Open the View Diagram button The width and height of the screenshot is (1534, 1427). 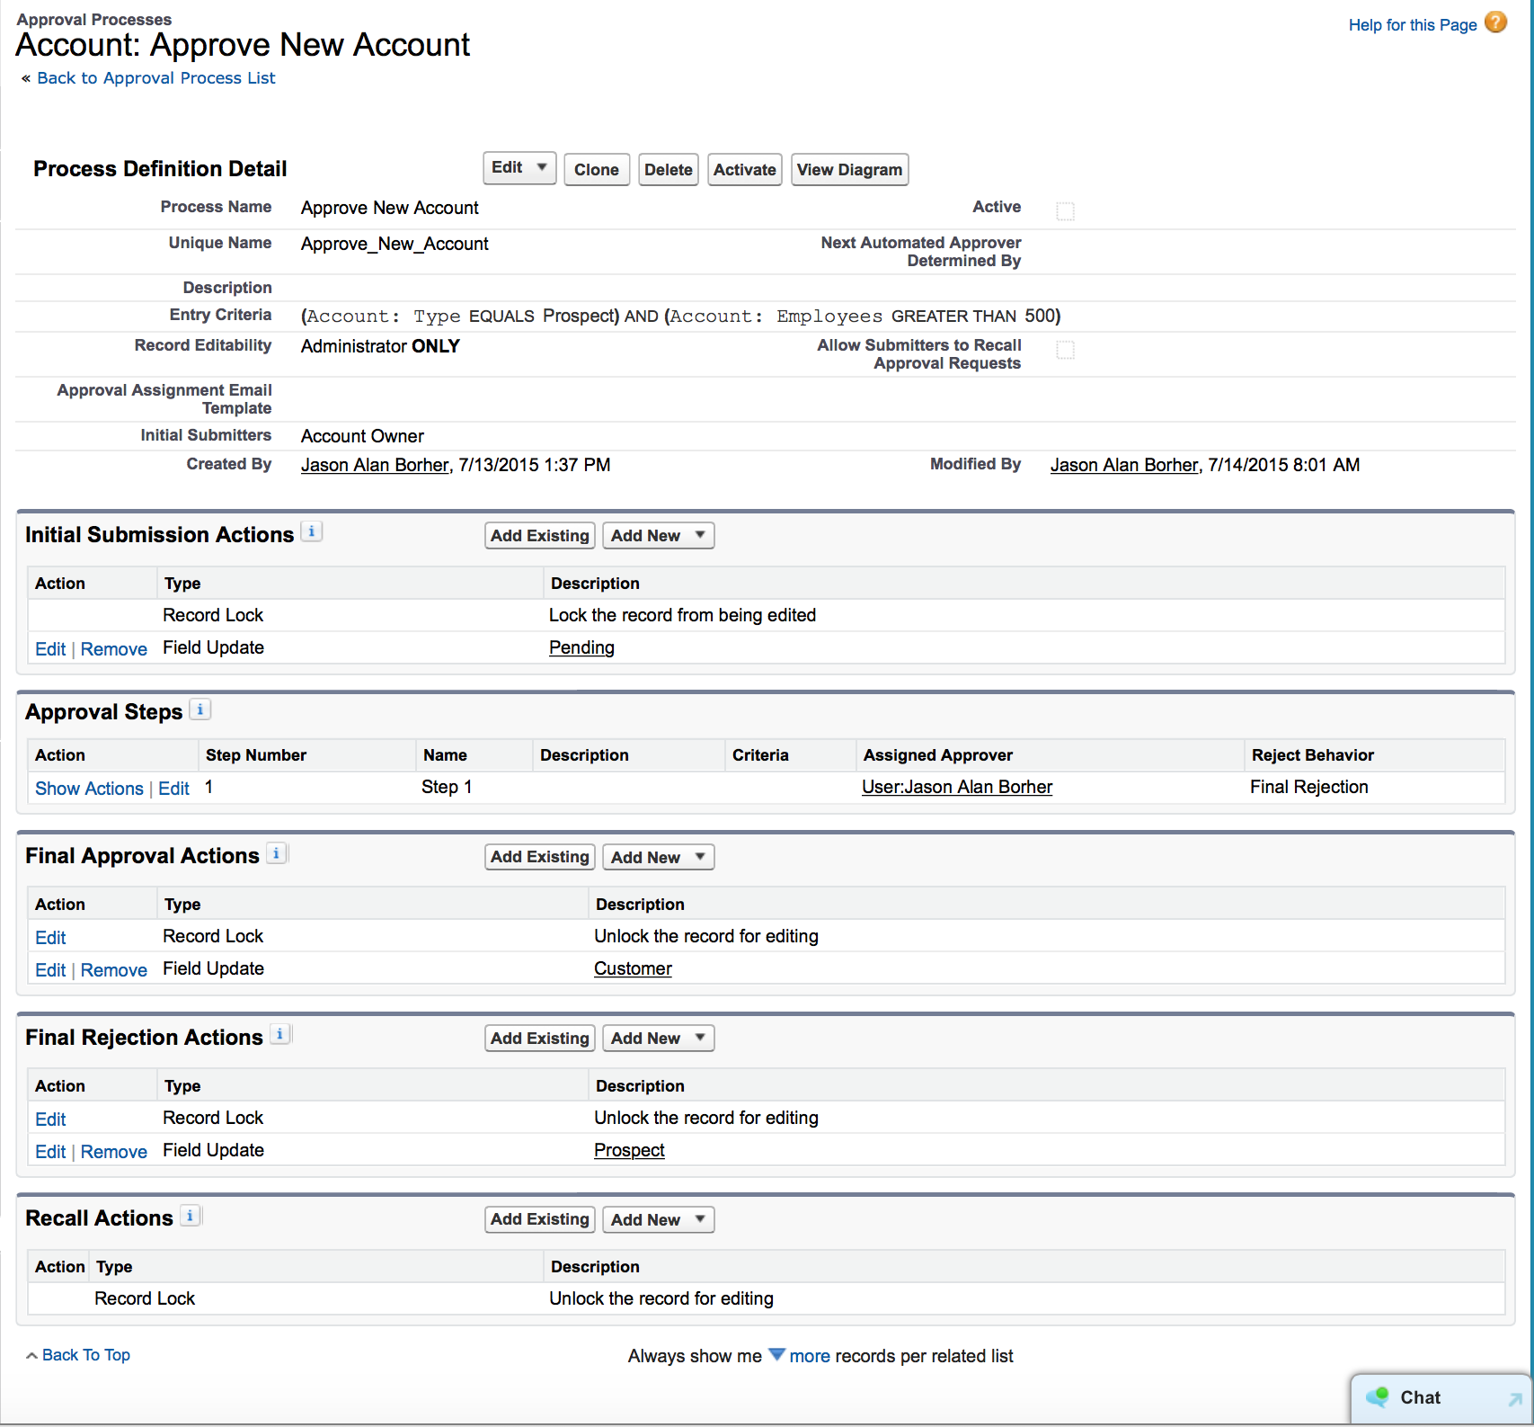point(848,170)
